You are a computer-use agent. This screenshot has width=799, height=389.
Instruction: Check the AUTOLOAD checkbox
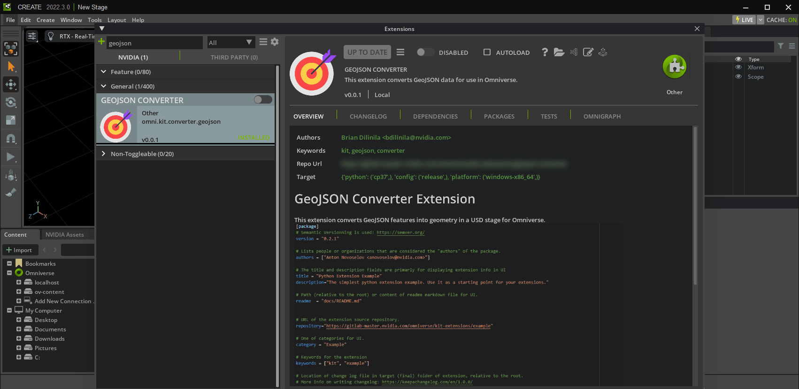[x=487, y=52]
